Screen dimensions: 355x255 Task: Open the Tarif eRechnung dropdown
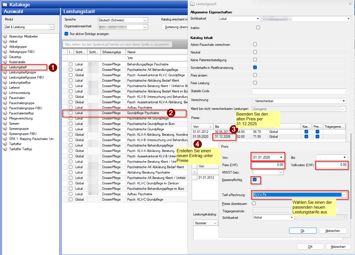pyautogui.click(x=344, y=195)
